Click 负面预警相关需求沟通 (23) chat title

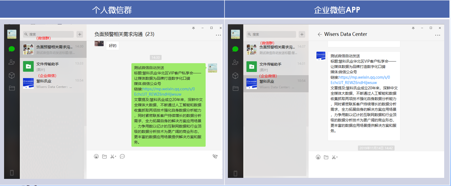click(x=124, y=34)
